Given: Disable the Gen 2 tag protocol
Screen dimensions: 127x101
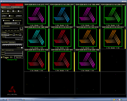Looking at the screenshot, I should click(x=9, y=16).
